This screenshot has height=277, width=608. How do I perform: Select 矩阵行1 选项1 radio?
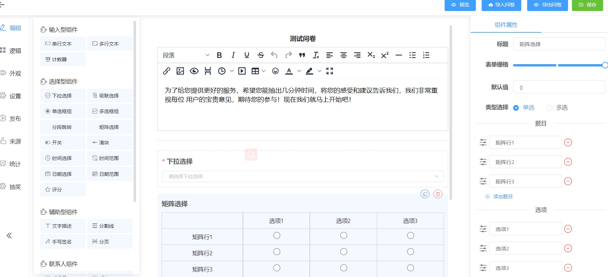point(277,236)
